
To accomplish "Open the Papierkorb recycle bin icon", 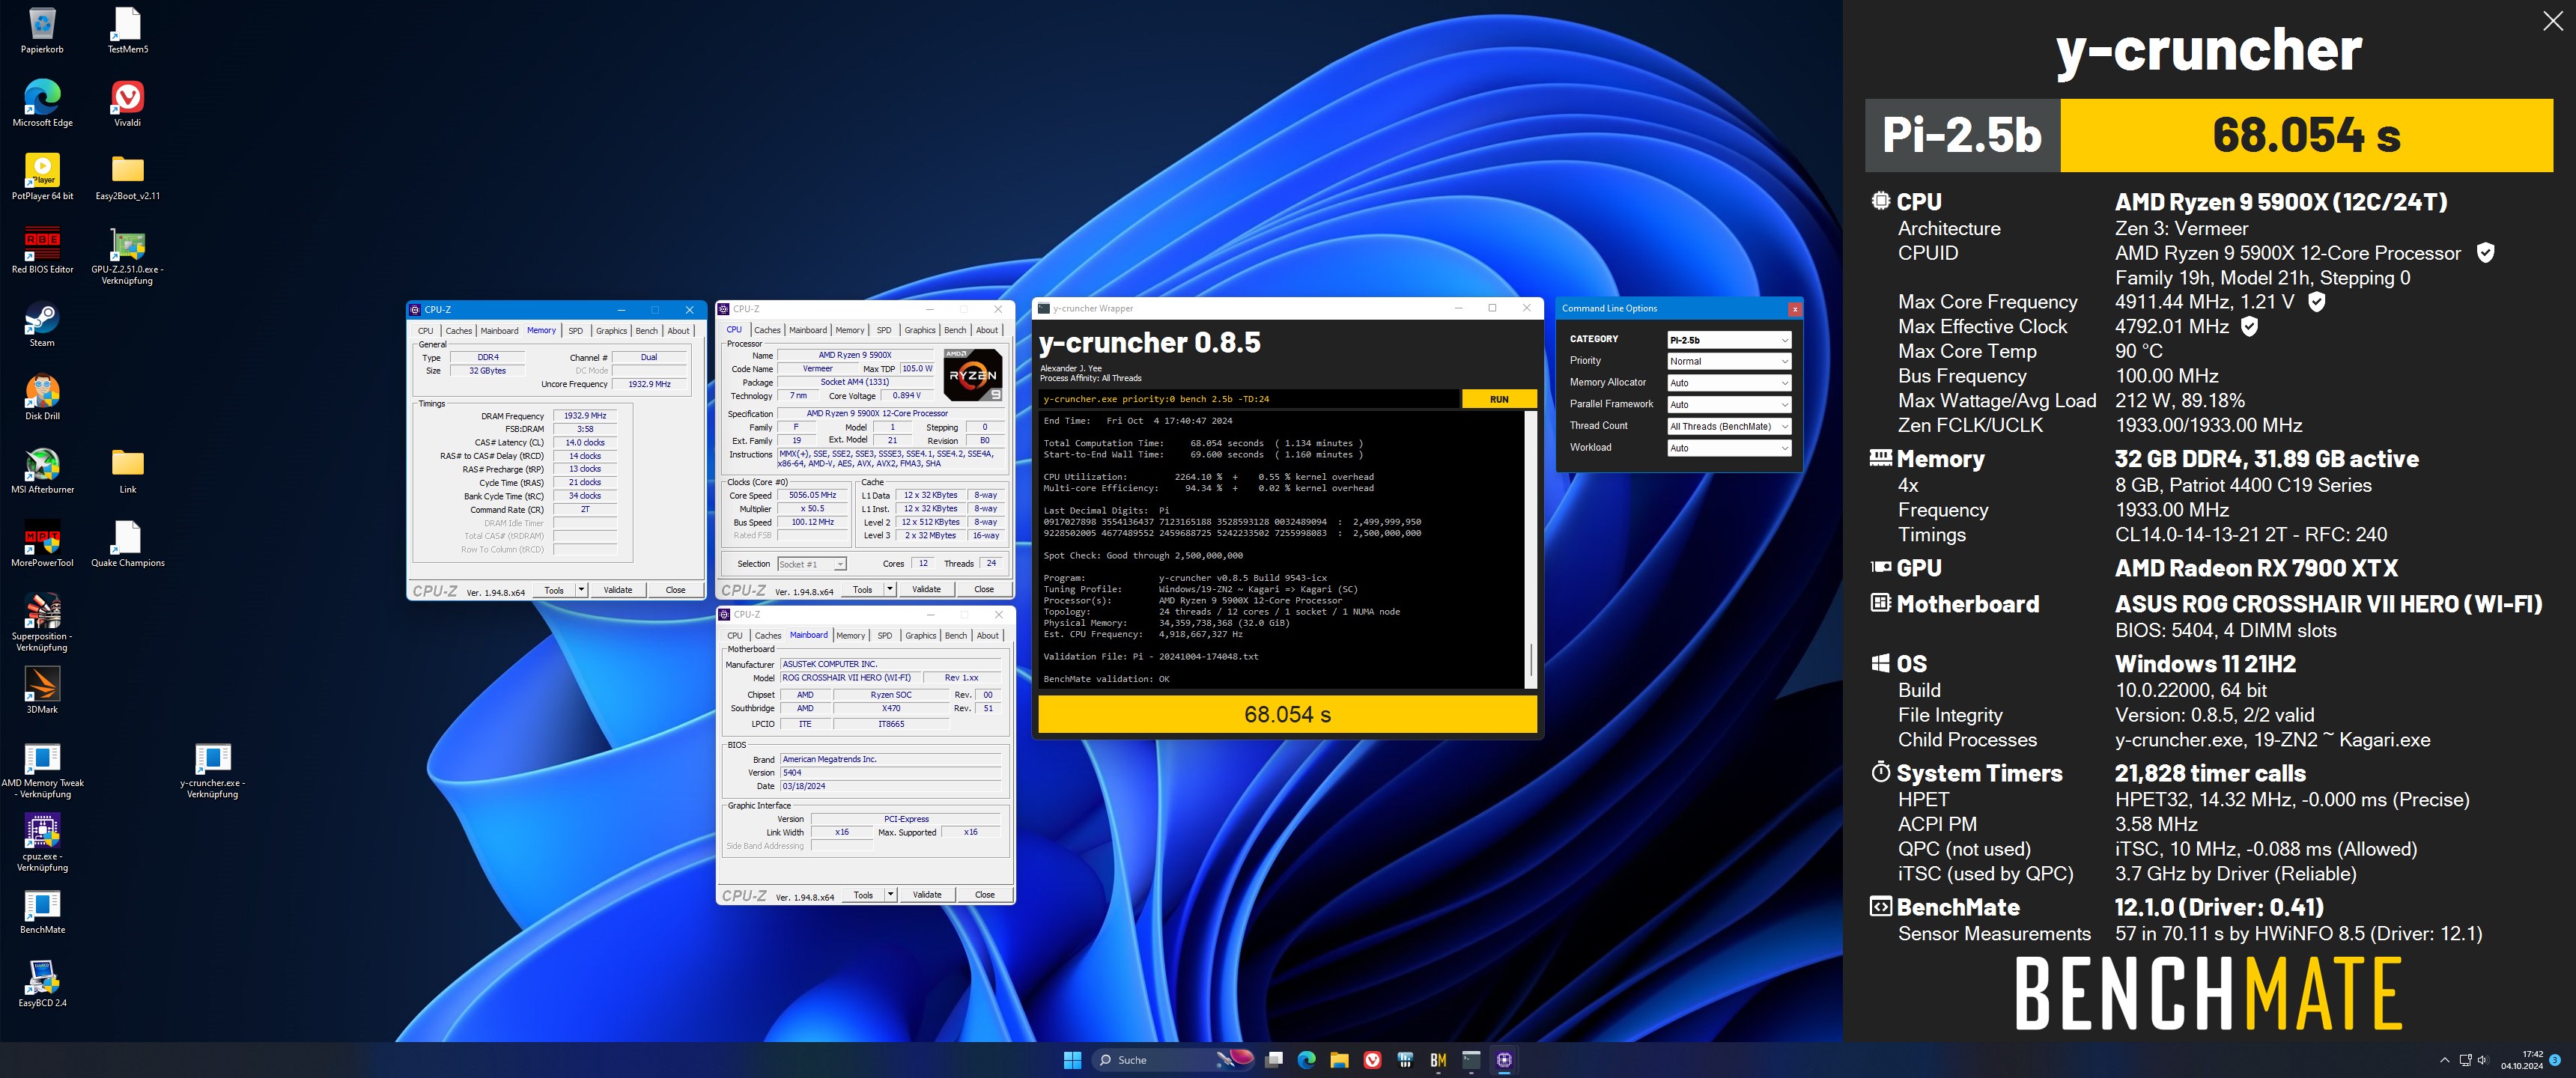I will coord(42,31).
